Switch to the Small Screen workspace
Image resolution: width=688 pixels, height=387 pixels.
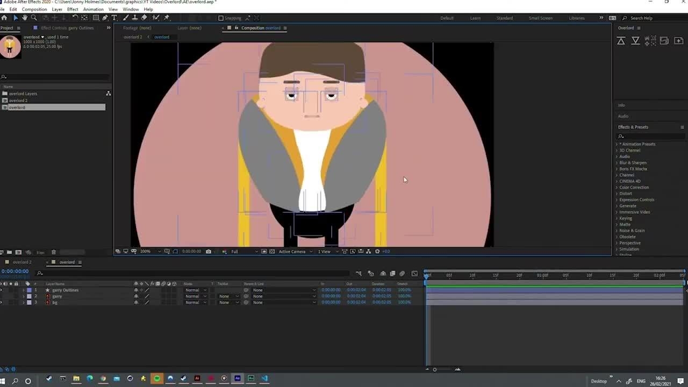(540, 18)
